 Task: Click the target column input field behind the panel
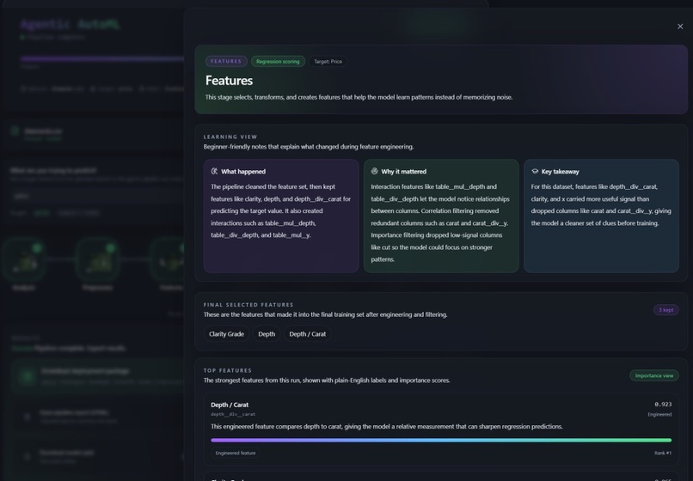tap(98, 196)
